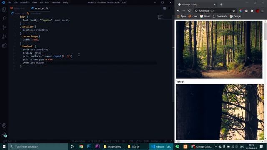Click the code minimap preview

pyautogui.click(x=160, y=17)
